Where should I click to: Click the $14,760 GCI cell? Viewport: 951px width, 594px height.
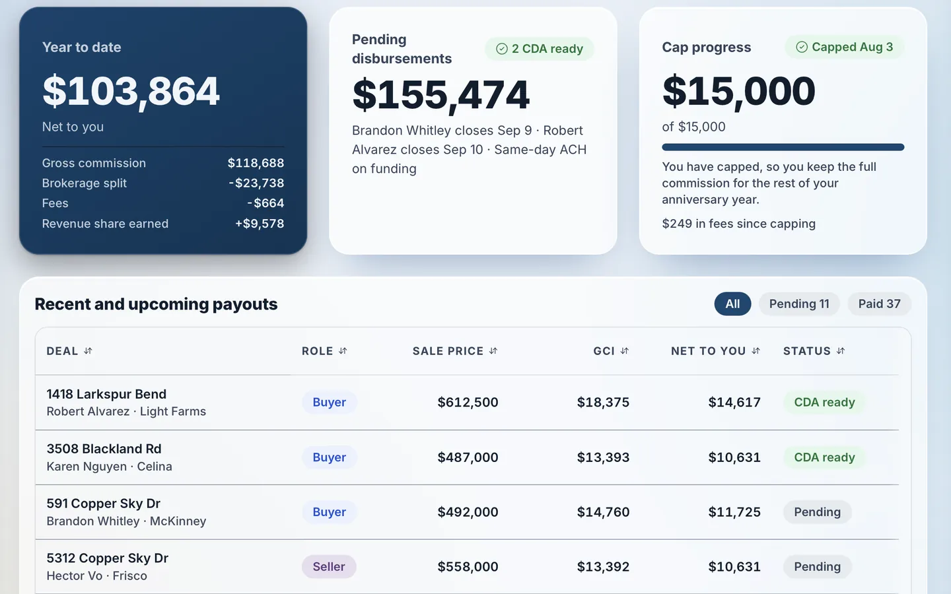tap(603, 512)
